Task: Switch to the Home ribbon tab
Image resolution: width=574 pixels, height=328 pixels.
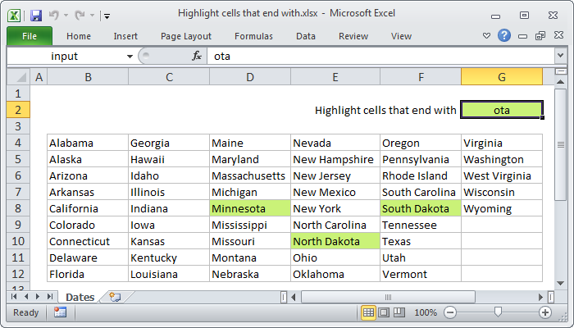Action: tap(79, 36)
